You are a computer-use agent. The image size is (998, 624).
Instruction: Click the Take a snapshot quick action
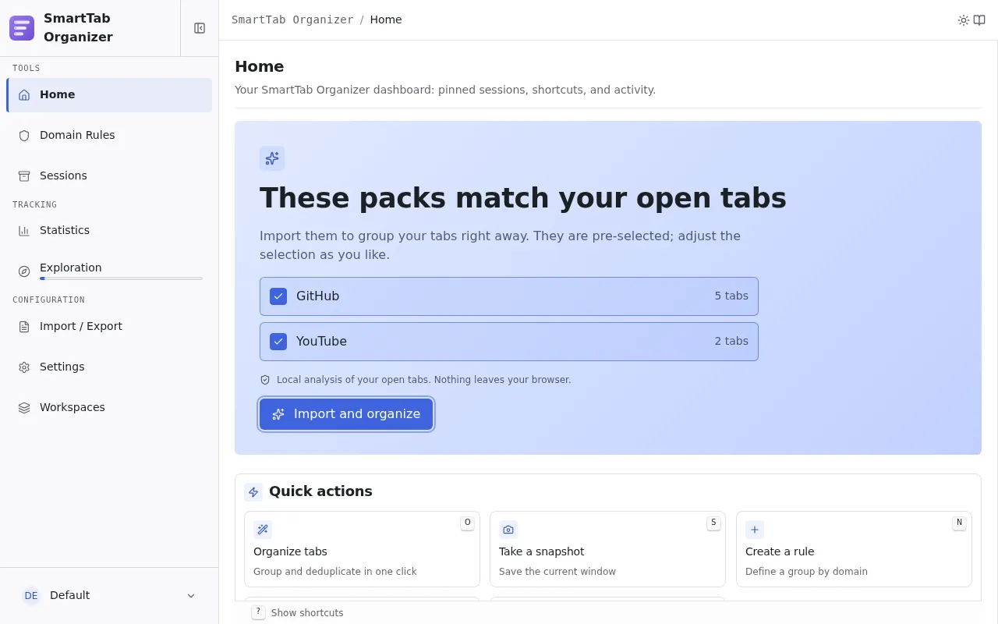pyautogui.click(x=607, y=549)
